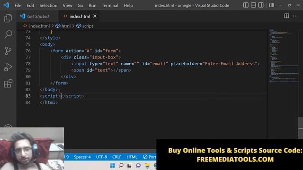Open File Explorer from the taskbar
This screenshot has height=170, width=303.
(147, 165)
